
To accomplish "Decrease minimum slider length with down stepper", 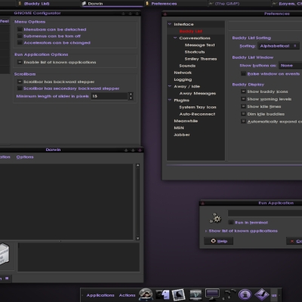I will pyautogui.click(x=131, y=98).
